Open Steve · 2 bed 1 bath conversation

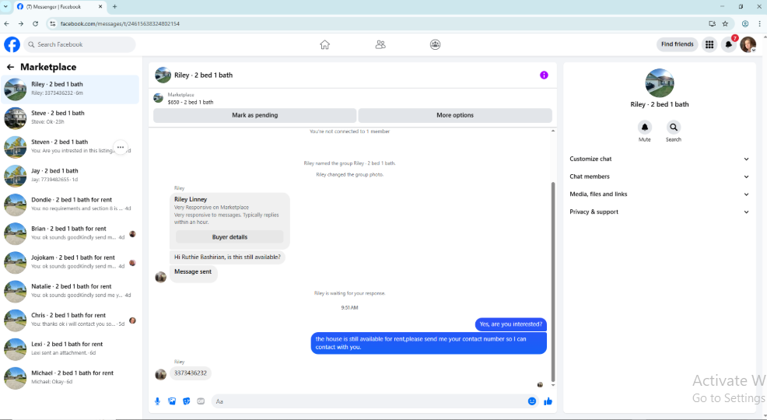(70, 118)
